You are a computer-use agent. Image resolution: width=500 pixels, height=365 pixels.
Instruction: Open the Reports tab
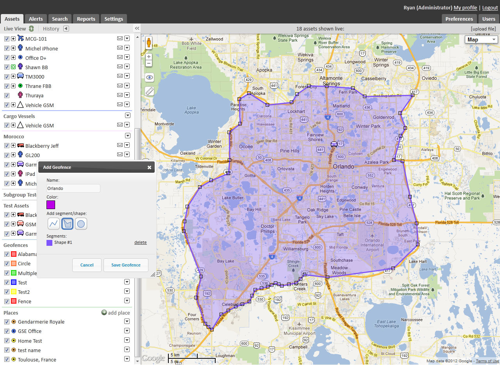pyautogui.click(x=86, y=19)
